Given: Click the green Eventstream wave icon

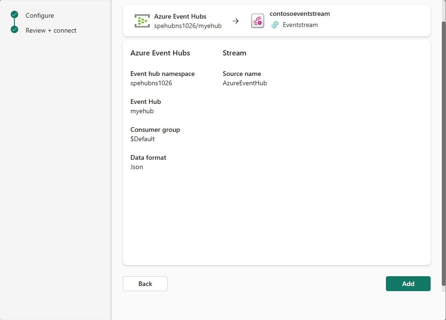Looking at the screenshot, I should tap(275, 25).
